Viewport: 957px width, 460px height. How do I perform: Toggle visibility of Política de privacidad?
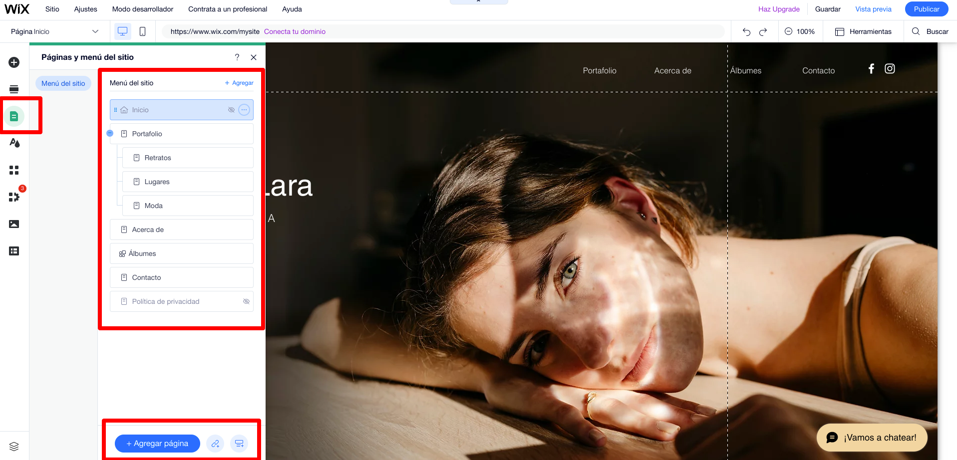coord(246,301)
